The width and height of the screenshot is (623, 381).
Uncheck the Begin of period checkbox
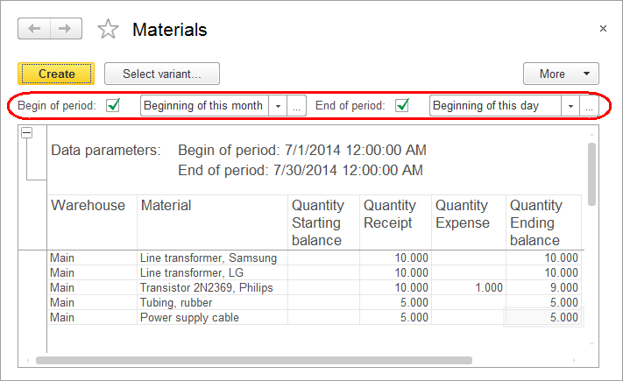tap(113, 105)
